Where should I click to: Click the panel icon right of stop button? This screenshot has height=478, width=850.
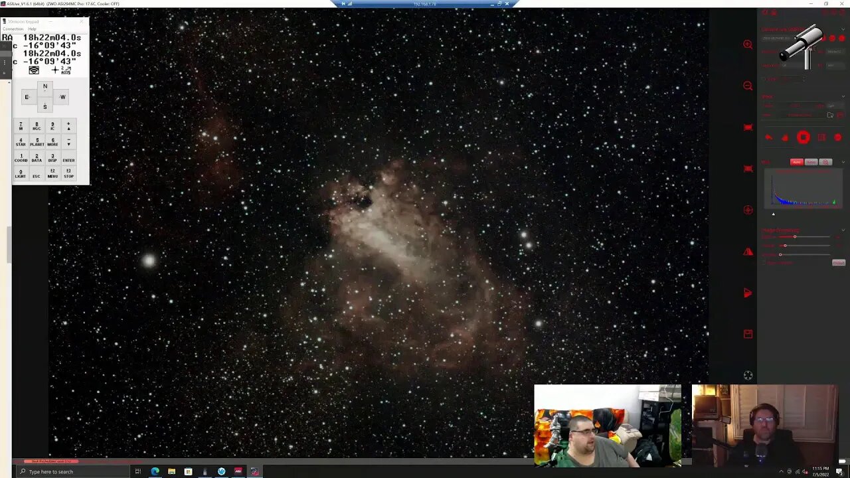click(x=821, y=137)
